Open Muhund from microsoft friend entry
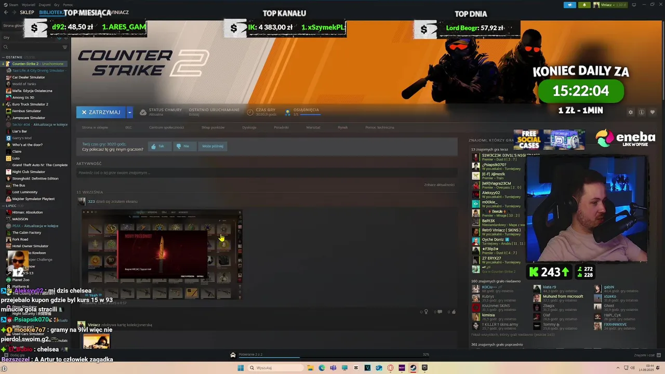 563,297
